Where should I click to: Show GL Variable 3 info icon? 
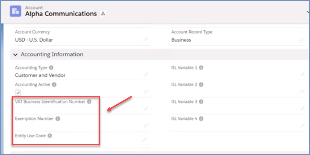click(x=201, y=102)
